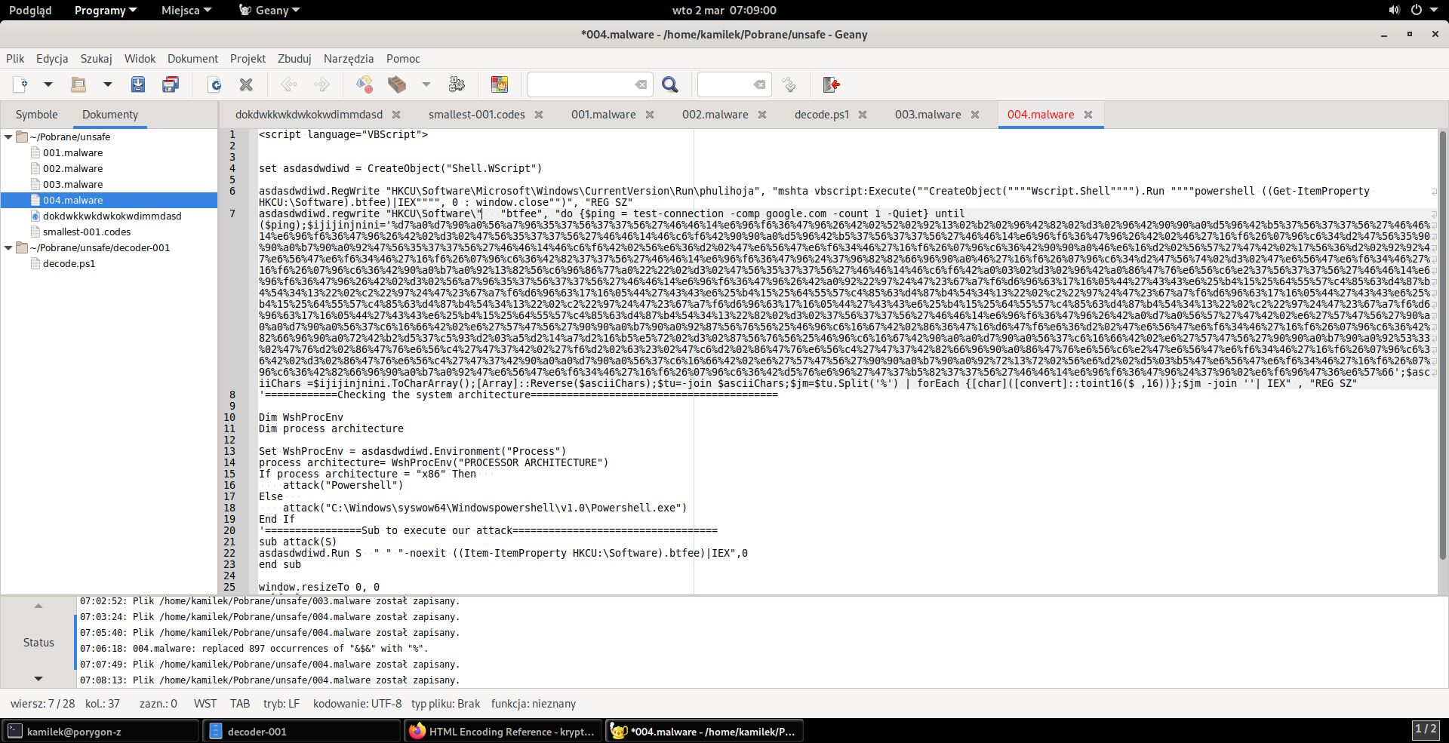Screen dimensions: 1449x743
Task: Open the Narzędzia menu
Action: (349, 59)
